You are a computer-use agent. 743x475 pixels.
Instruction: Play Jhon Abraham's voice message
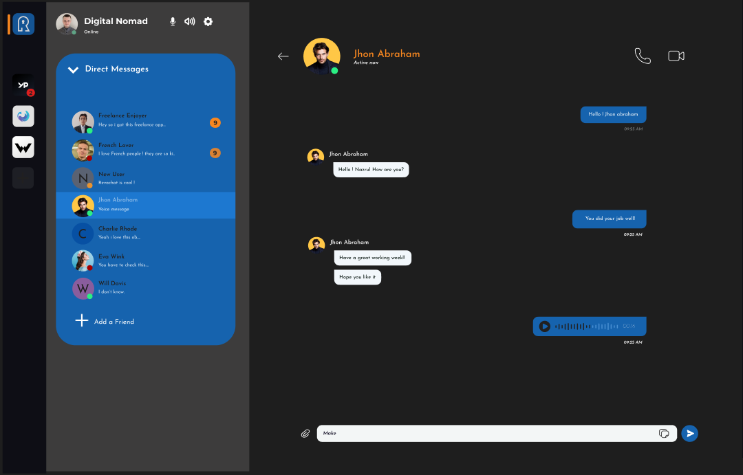[545, 326]
